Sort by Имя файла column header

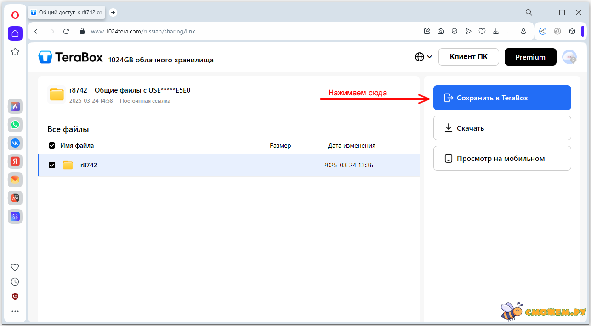point(77,145)
